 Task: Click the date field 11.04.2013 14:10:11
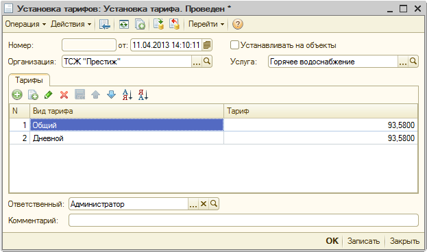166,45
